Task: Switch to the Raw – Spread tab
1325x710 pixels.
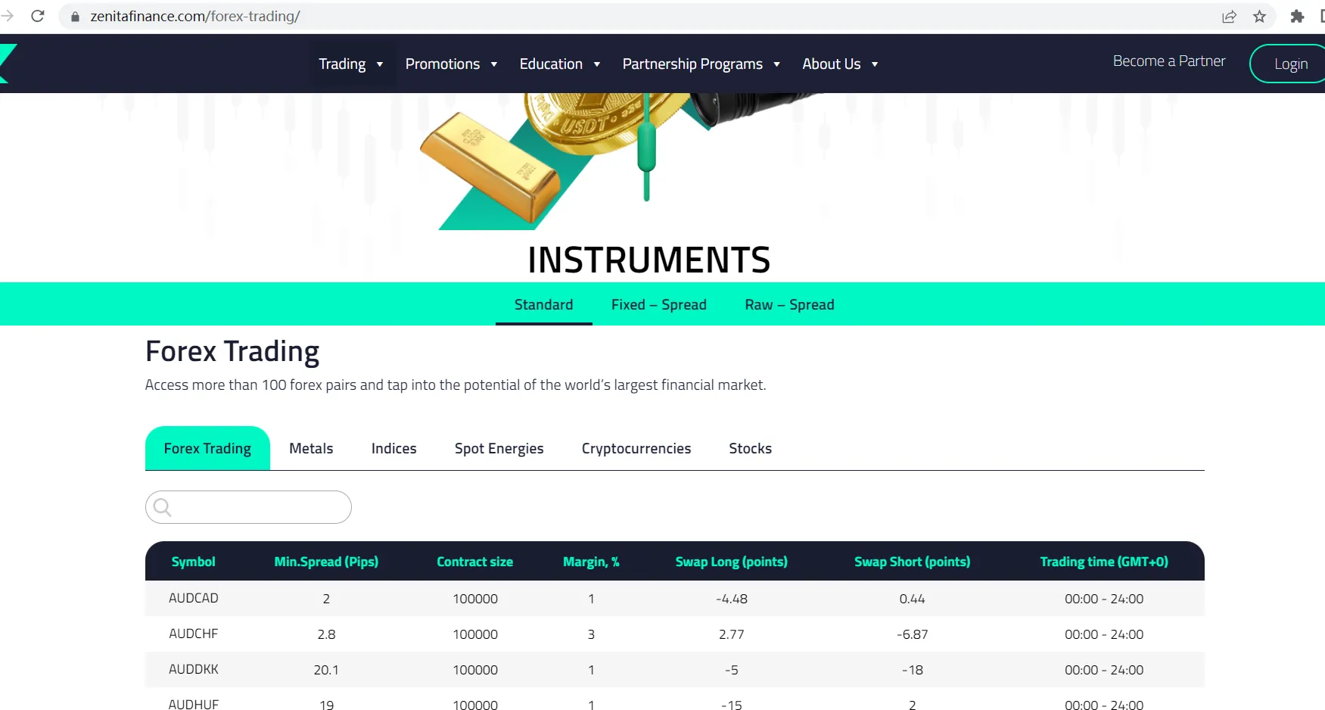Action: 789,304
